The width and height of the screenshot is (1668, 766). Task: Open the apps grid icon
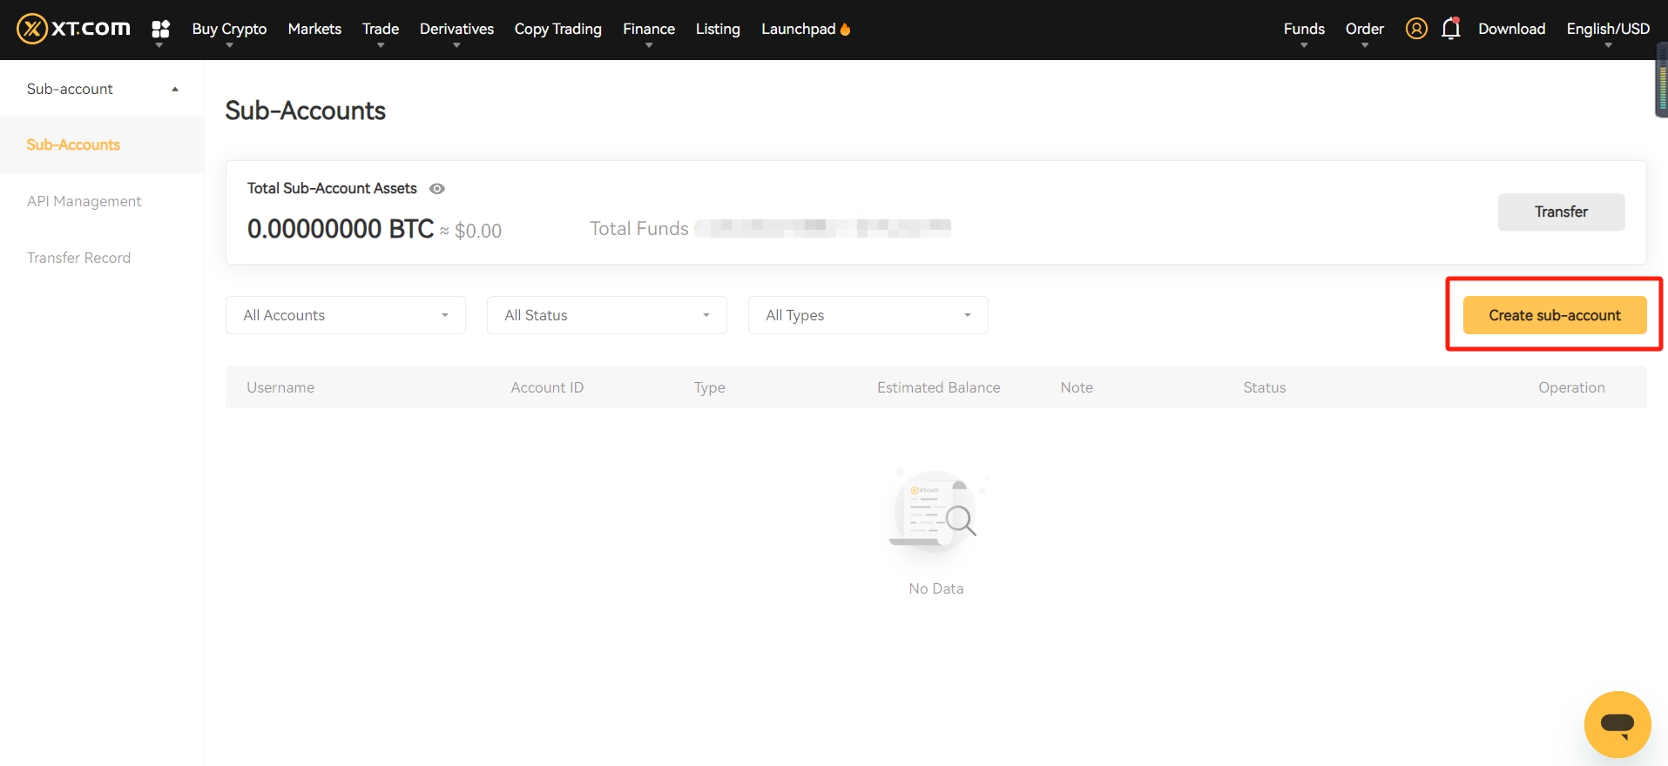click(x=160, y=30)
